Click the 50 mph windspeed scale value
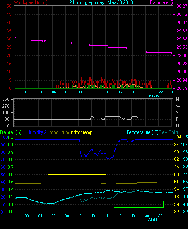 [x=9, y=6]
